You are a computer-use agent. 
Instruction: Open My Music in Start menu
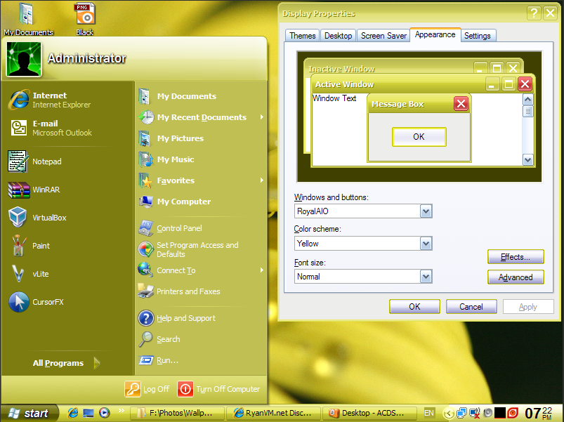[201, 159]
